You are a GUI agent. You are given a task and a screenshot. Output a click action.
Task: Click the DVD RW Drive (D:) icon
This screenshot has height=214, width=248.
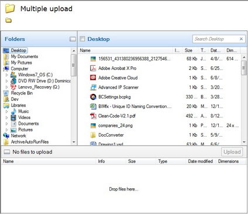pyautogui.click(x=13, y=81)
